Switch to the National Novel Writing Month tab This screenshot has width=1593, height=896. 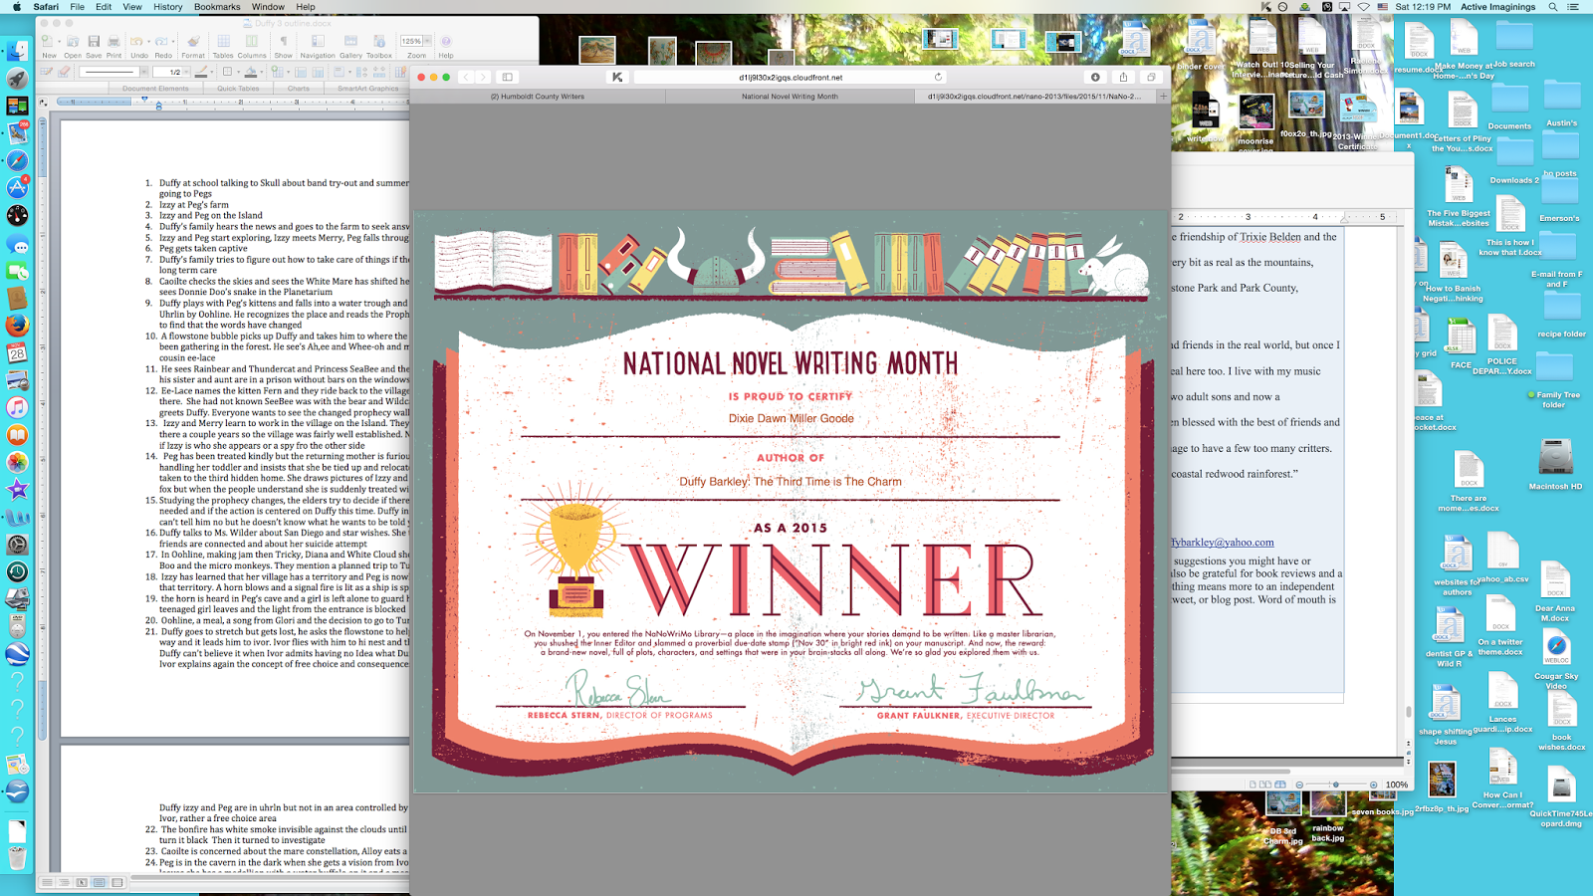click(790, 97)
